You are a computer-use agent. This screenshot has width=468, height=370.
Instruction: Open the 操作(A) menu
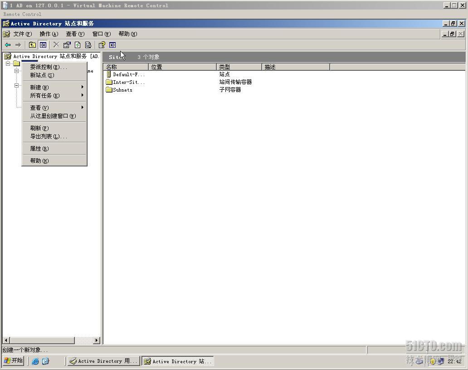coord(49,34)
